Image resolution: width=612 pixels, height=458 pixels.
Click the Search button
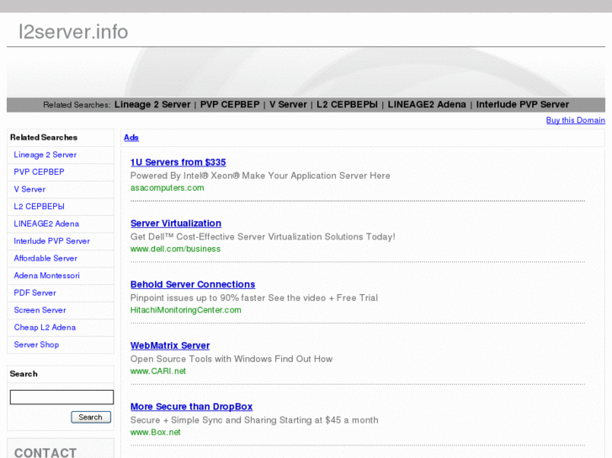click(91, 417)
